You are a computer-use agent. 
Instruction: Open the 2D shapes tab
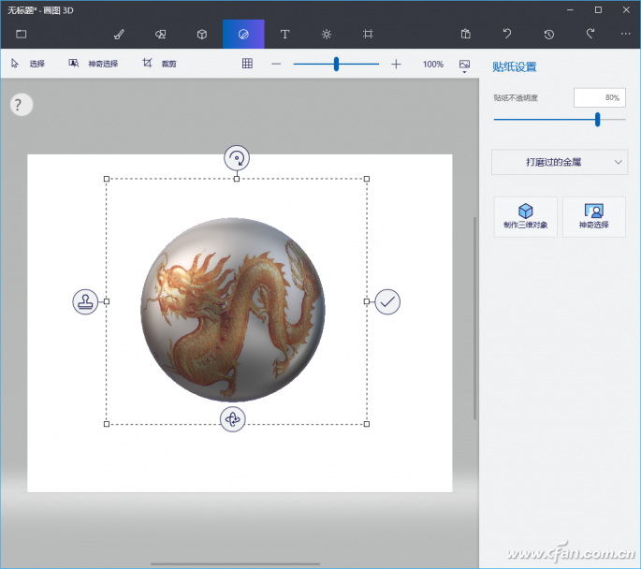(161, 34)
